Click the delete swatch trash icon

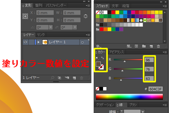tap(158, 46)
